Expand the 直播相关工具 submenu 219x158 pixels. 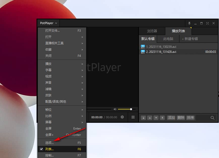pos(62,43)
